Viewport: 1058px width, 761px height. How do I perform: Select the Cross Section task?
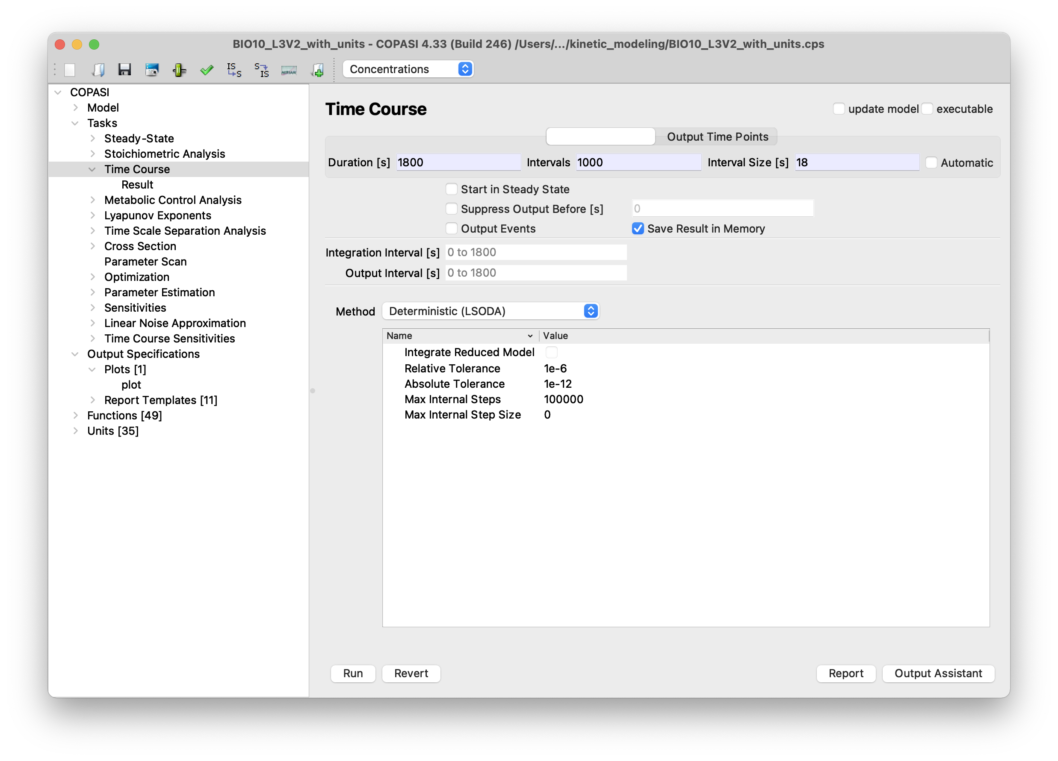click(x=140, y=246)
